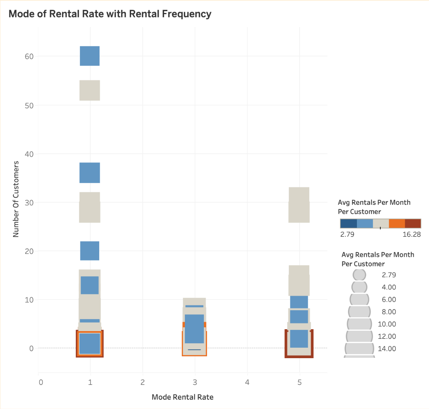This screenshot has height=409, width=429.
Task: Select the Mode Rental Rate axis label
Action: click(182, 397)
